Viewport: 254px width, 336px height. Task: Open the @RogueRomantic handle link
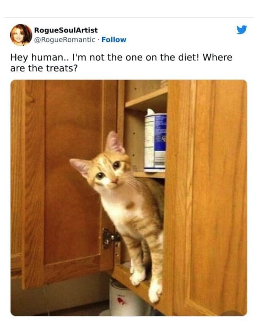[x=65, y=40]
